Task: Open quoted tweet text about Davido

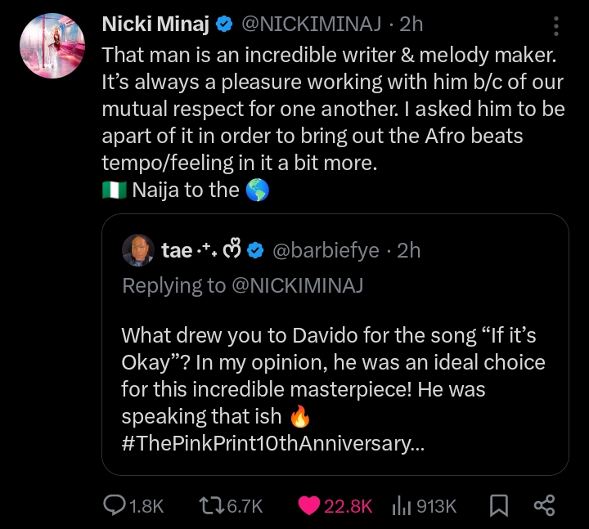Action: (333, 389)
